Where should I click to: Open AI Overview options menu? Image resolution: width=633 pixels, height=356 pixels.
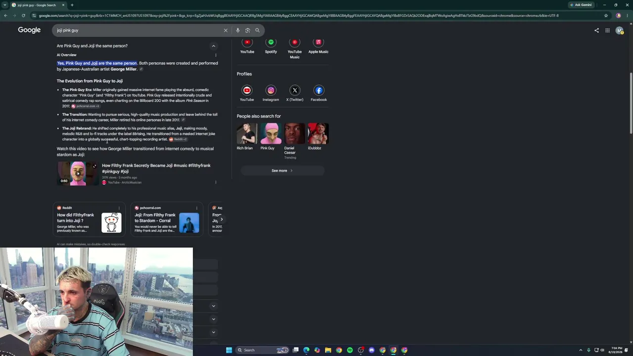click(216, 55)
